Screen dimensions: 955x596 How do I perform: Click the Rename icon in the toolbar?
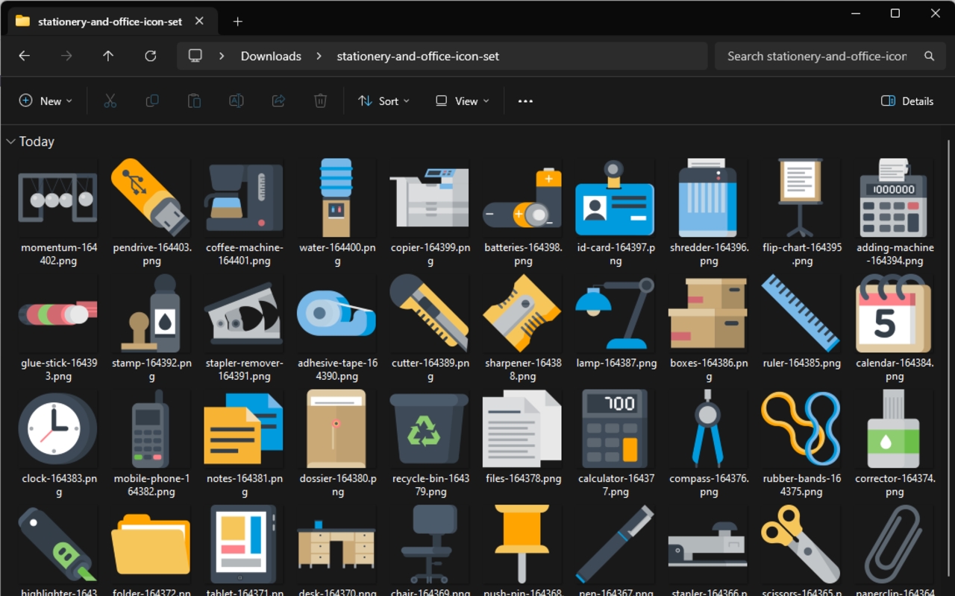pos(236,101)
